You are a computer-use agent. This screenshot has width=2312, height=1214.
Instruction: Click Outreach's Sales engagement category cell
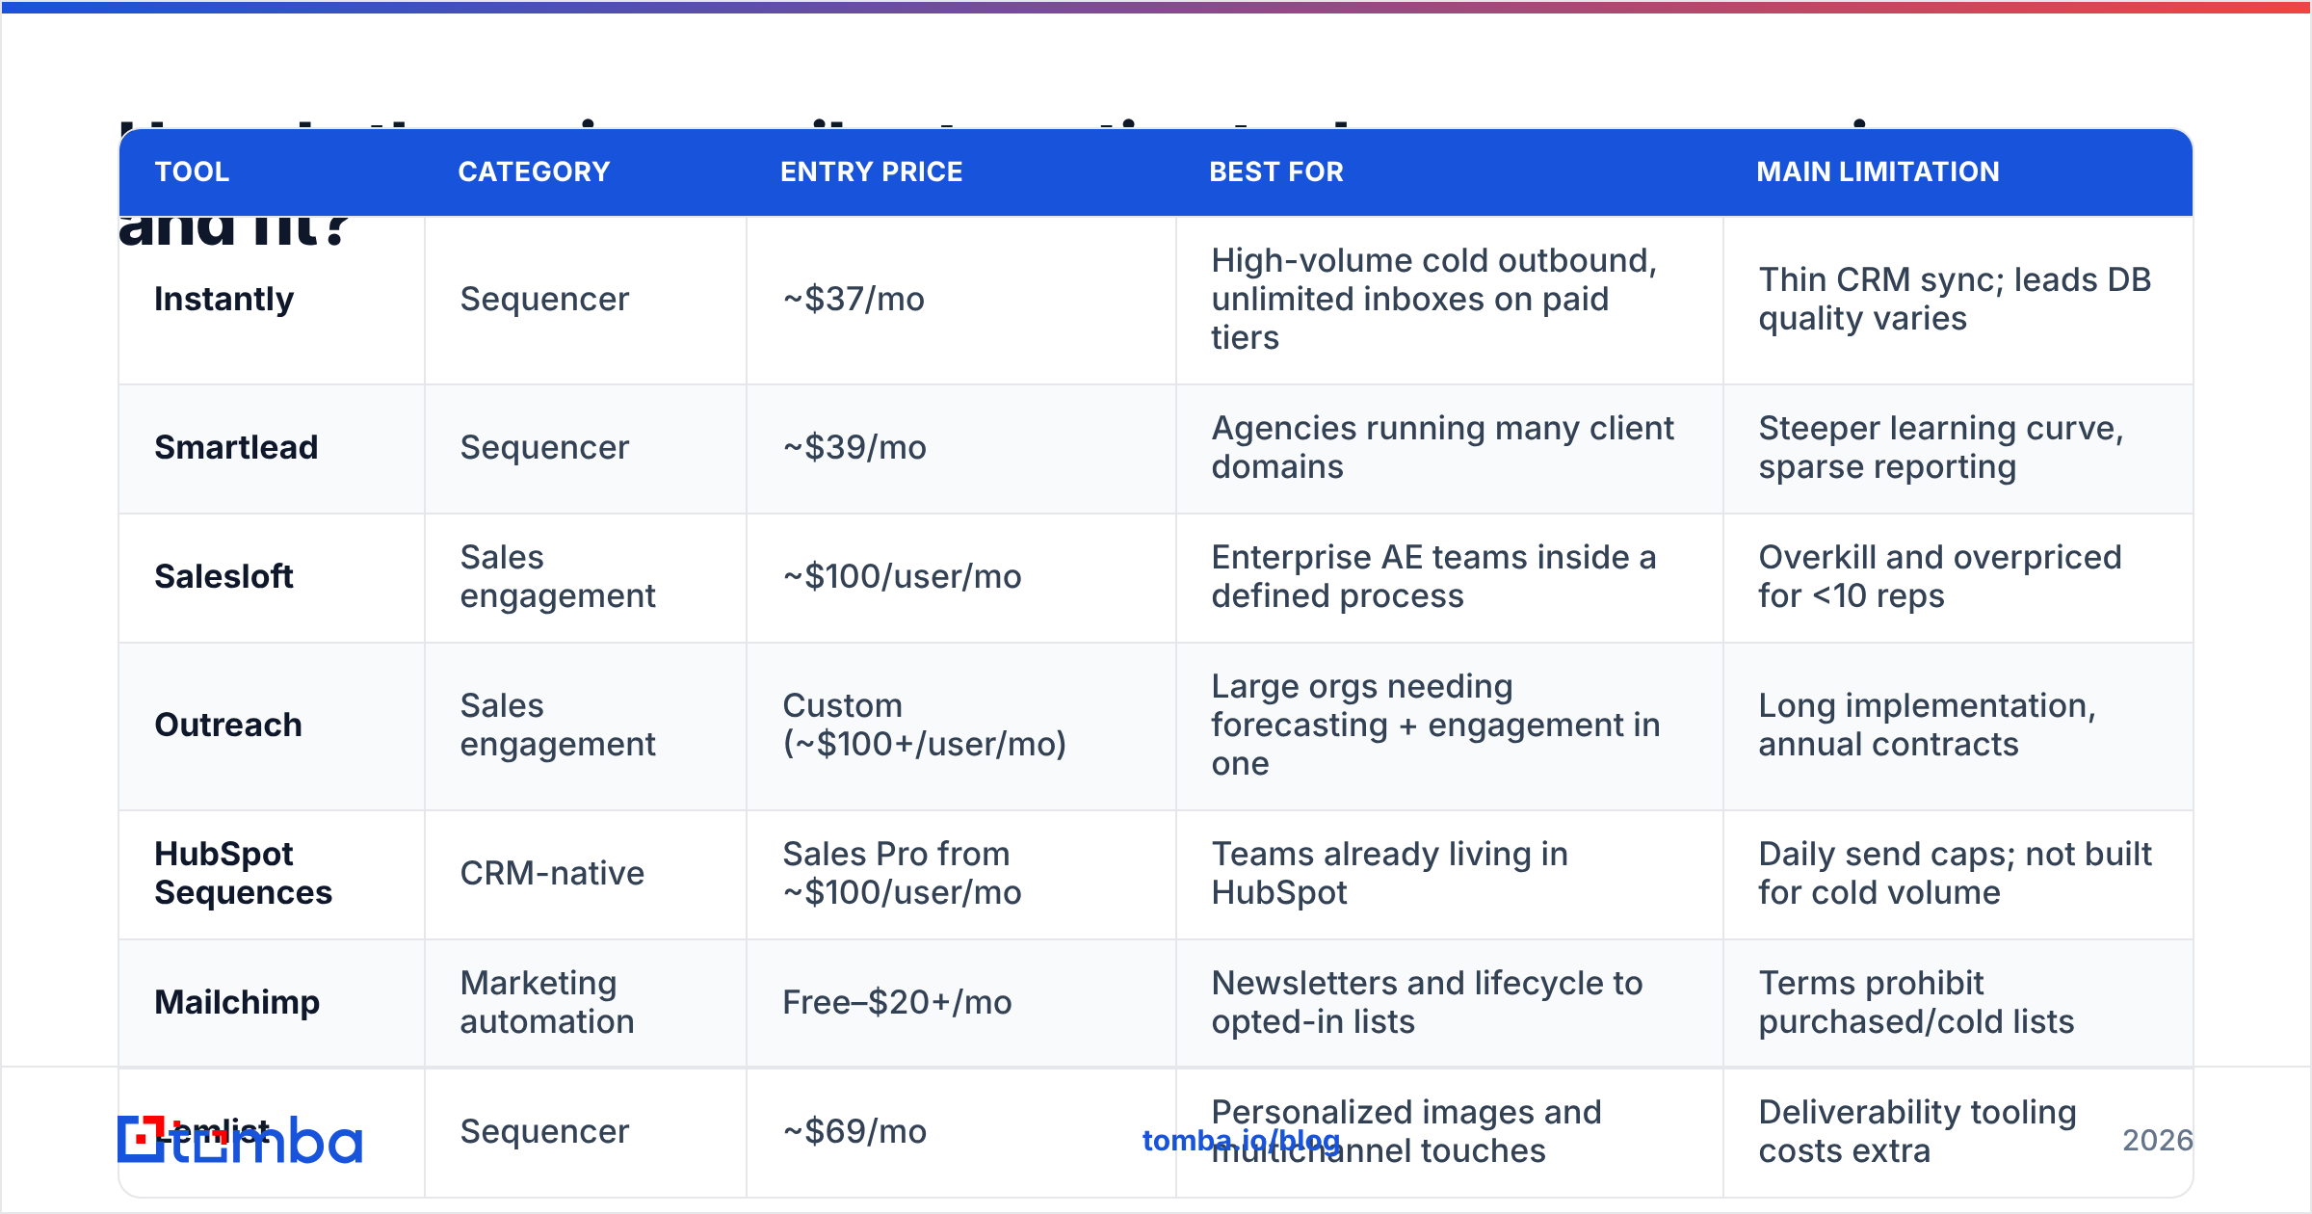pyautogui.click(x=586, y=726)
